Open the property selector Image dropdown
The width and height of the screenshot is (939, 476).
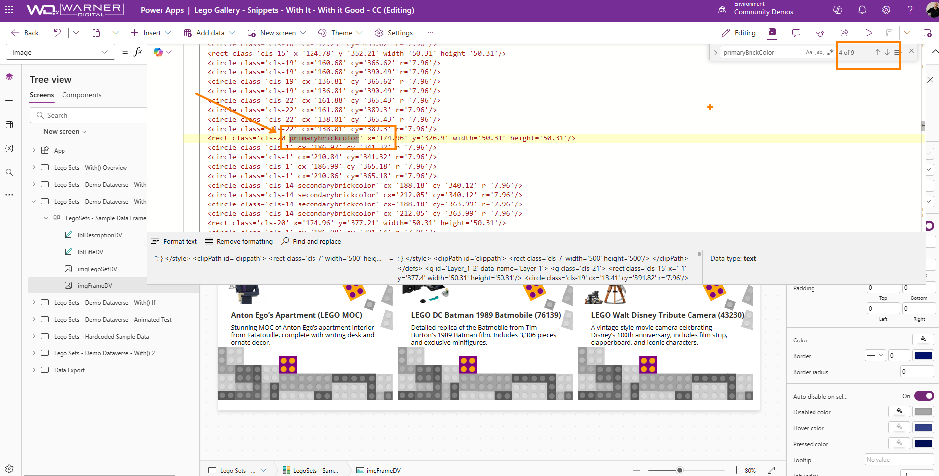coord(61,52)
